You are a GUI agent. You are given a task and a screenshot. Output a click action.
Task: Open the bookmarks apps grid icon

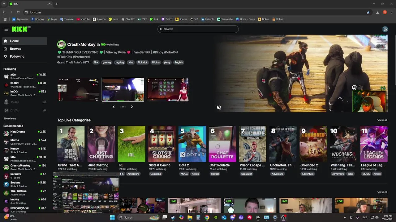5,19
